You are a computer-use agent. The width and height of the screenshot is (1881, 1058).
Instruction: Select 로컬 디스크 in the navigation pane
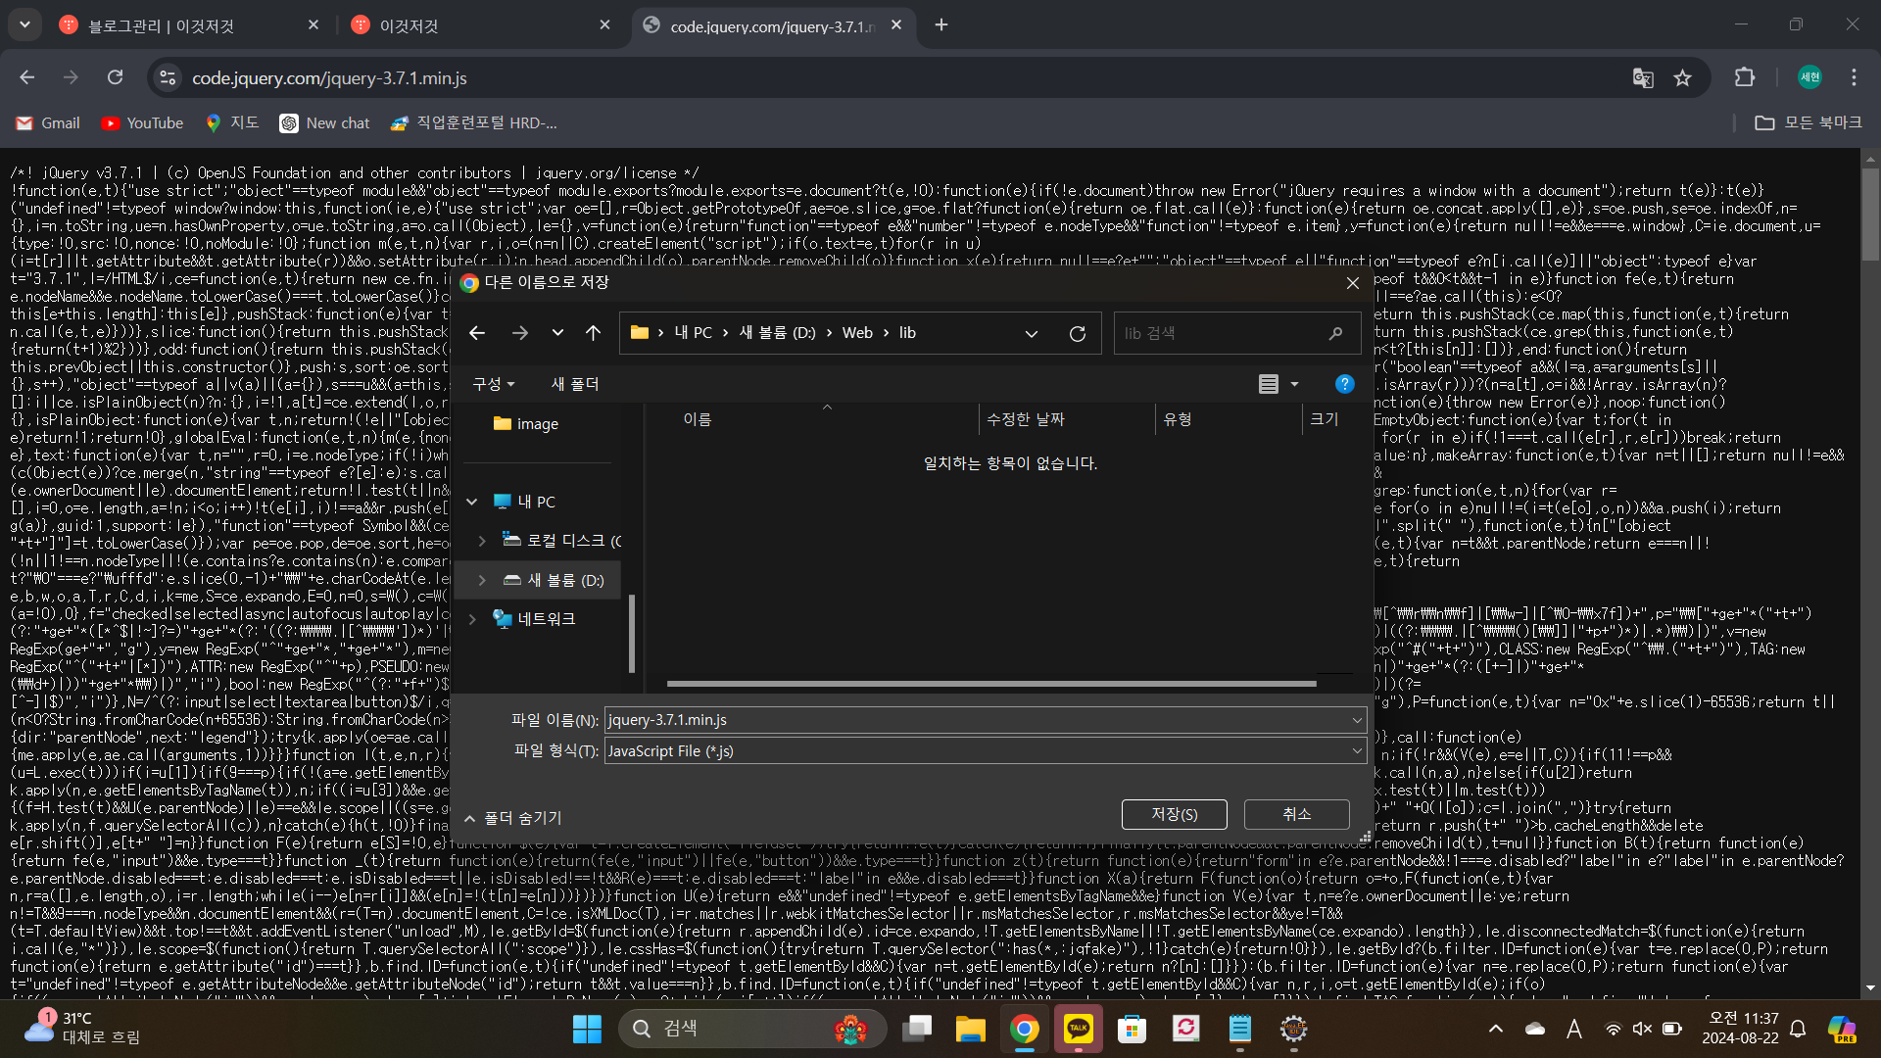(561, 541)
